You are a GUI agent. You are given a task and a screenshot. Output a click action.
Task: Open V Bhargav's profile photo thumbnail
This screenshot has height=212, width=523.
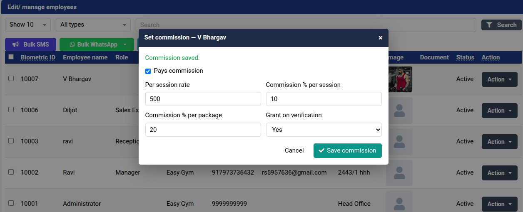[400, 79]
